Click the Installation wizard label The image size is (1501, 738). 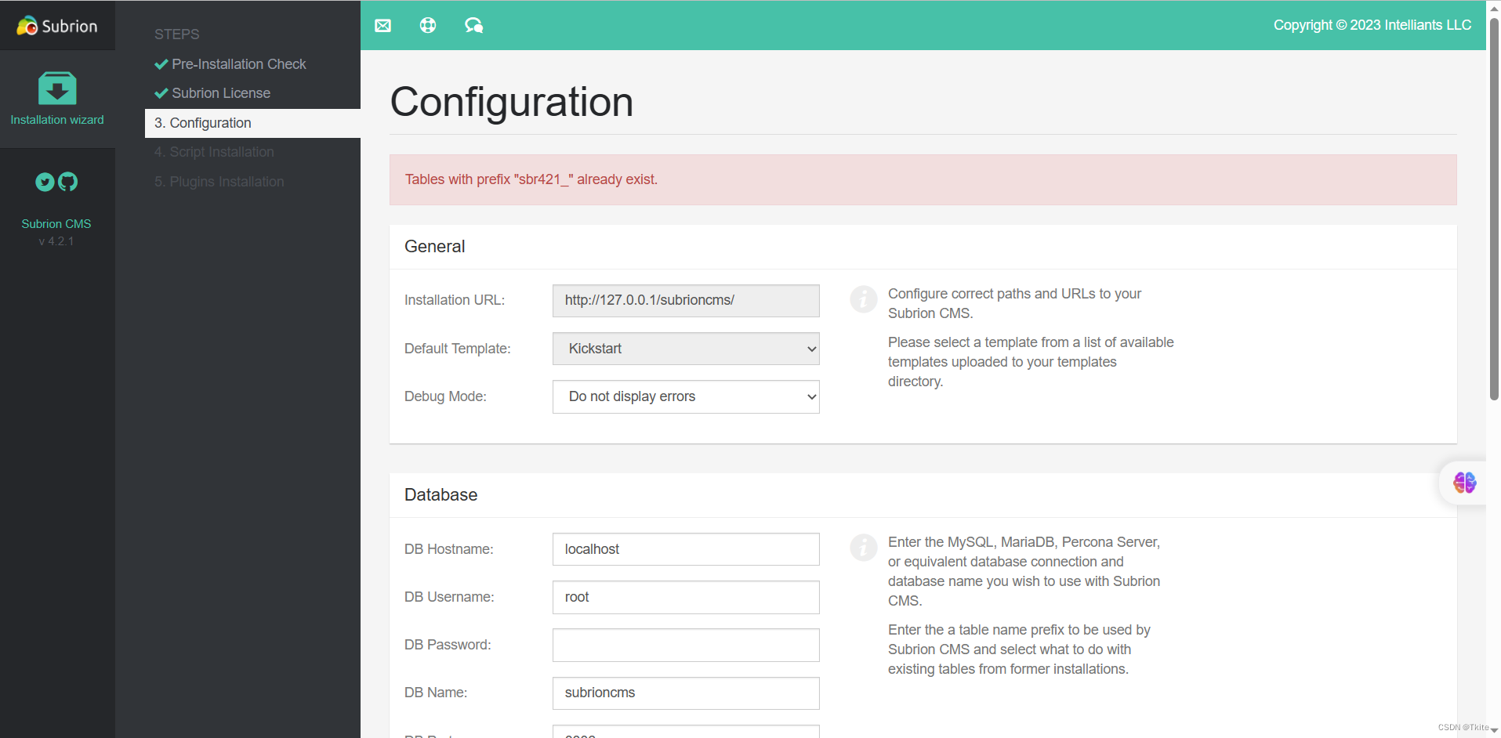click(57, 120)
